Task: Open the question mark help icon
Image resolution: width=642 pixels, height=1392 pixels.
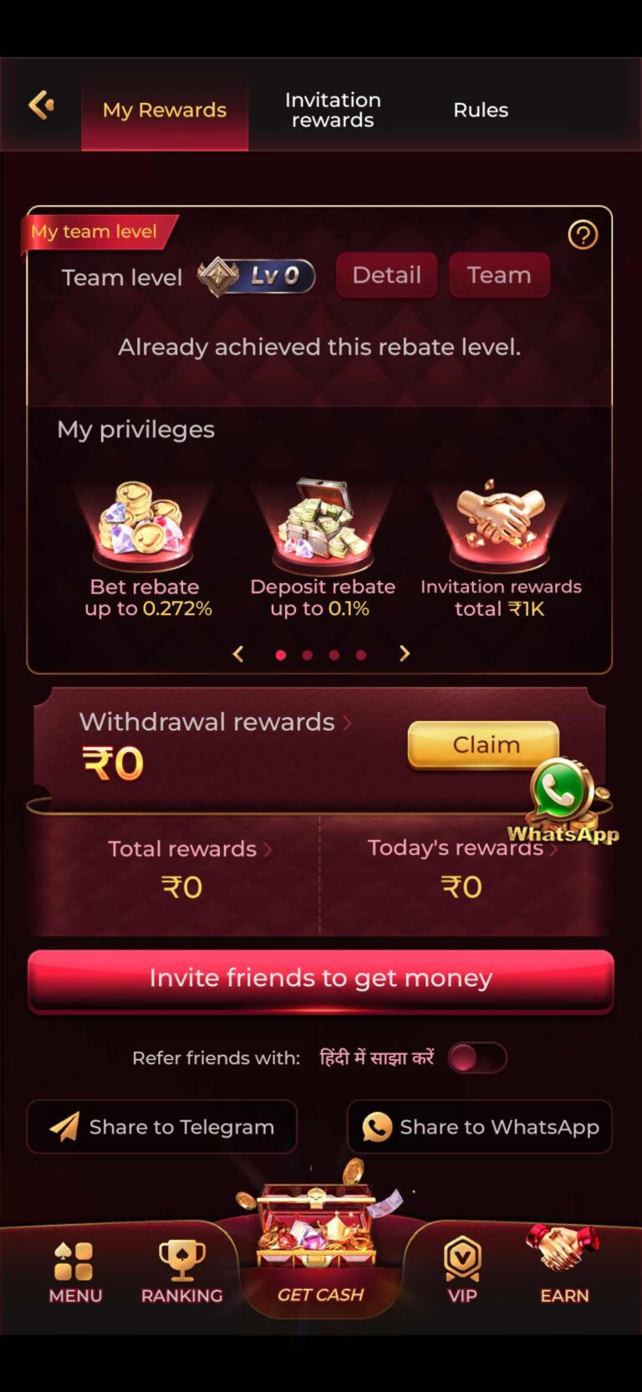Action: tap(583, 235)
